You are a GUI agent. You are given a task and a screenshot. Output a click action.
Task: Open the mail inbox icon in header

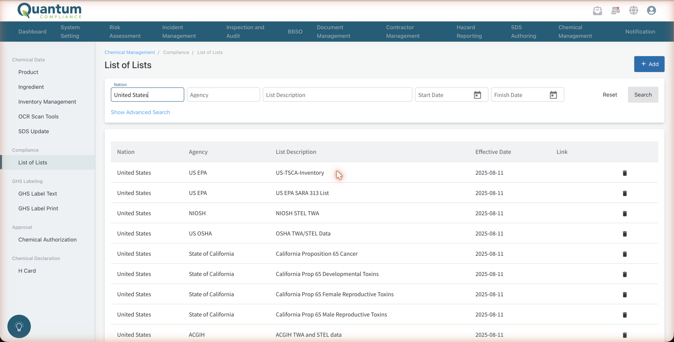tap(597, 11)
